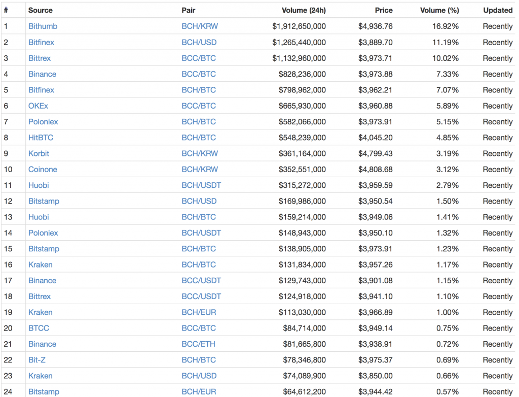Select volume value $1,912,650,000
Screen dimensions: 519x397
299,26
